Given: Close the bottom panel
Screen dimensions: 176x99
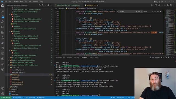Looking at the screenshot, I should [174, 57].
